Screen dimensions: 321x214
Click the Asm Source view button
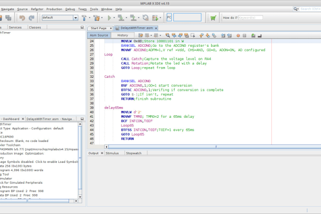[x=99, y=35]
